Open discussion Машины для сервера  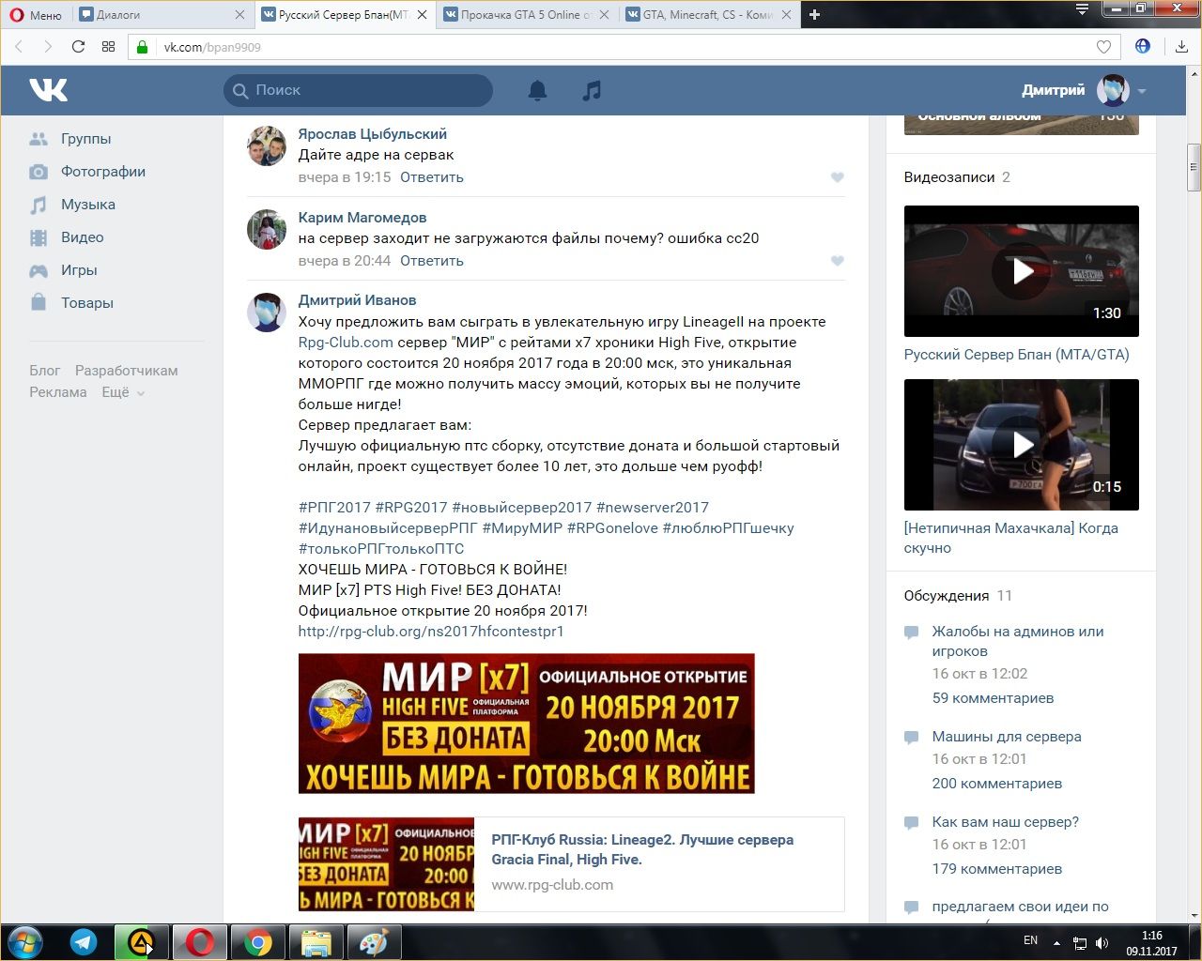point(1007,737)
